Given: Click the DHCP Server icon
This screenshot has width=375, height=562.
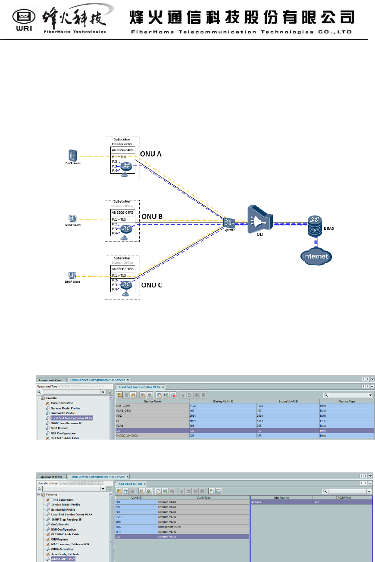Looking at the screenshot, I should pyautogui.click(x=72, y=156).
